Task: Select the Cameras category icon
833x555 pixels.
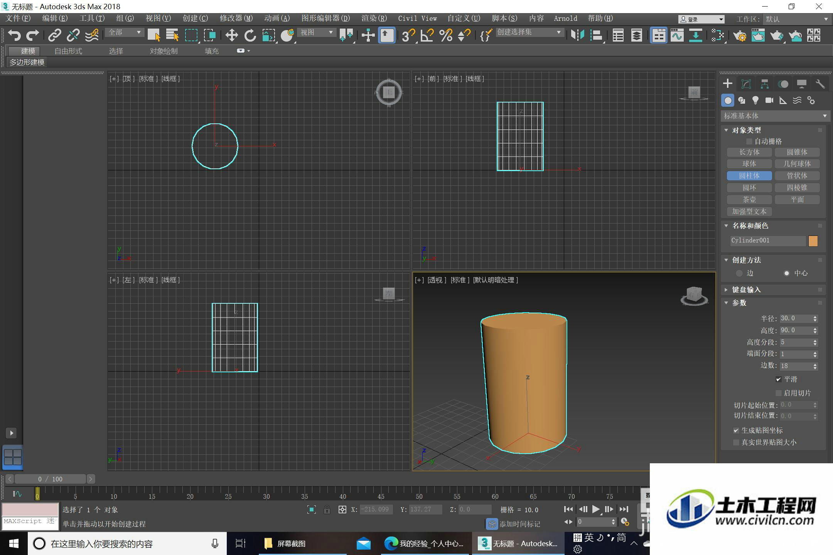Action: pyautogui.click(x=769, y=100)
